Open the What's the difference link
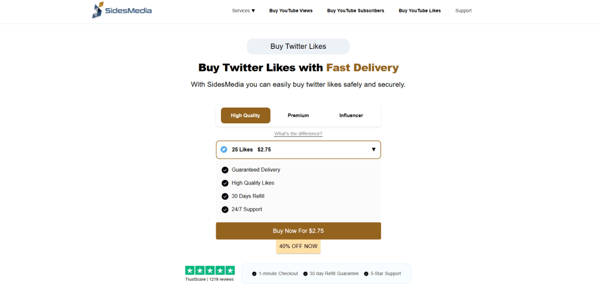602x285 pixels. pyautogui.click(x=298, y=133)
